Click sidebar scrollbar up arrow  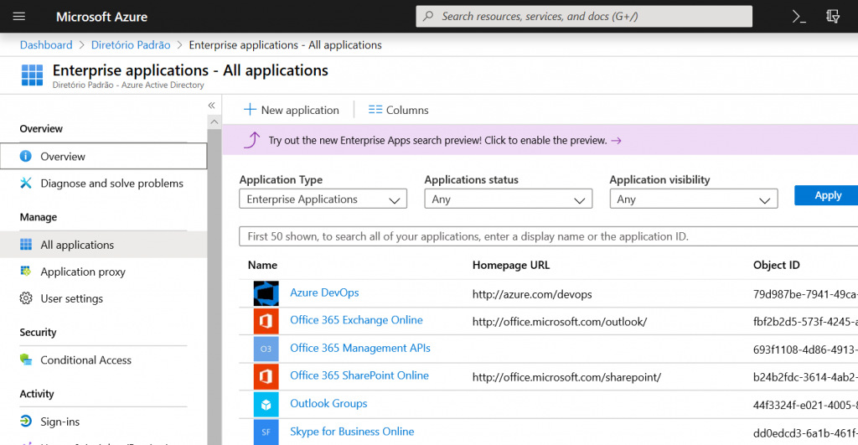214,122
